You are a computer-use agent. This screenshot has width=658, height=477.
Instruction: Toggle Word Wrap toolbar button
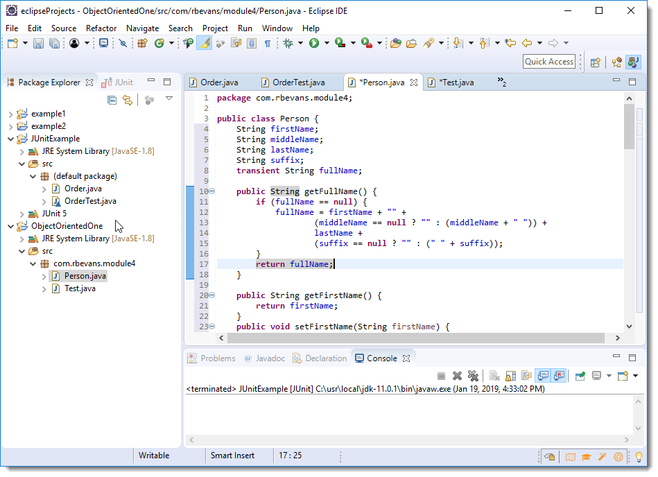click(x=236, y=43)
